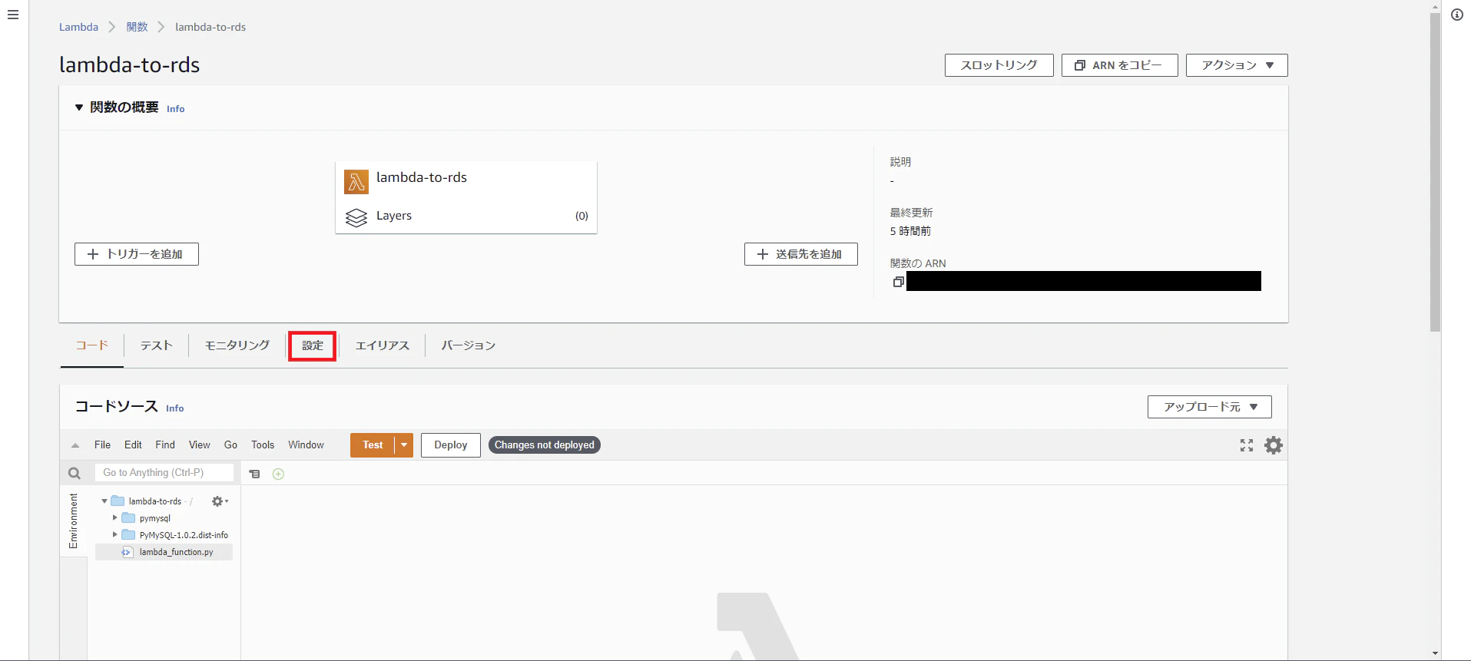Open the File menu in the editor
Screen dimensions: 1471x661
[x=102, y=445]
